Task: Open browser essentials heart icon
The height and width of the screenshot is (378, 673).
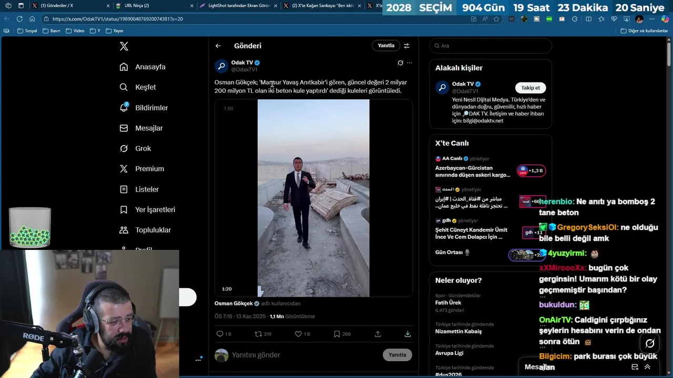Action: (x=614, y=19)
